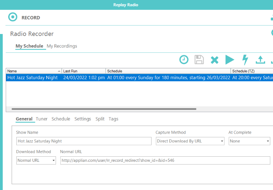Open the Schedule settings tab
273x190 pixels.
[61, 119]
